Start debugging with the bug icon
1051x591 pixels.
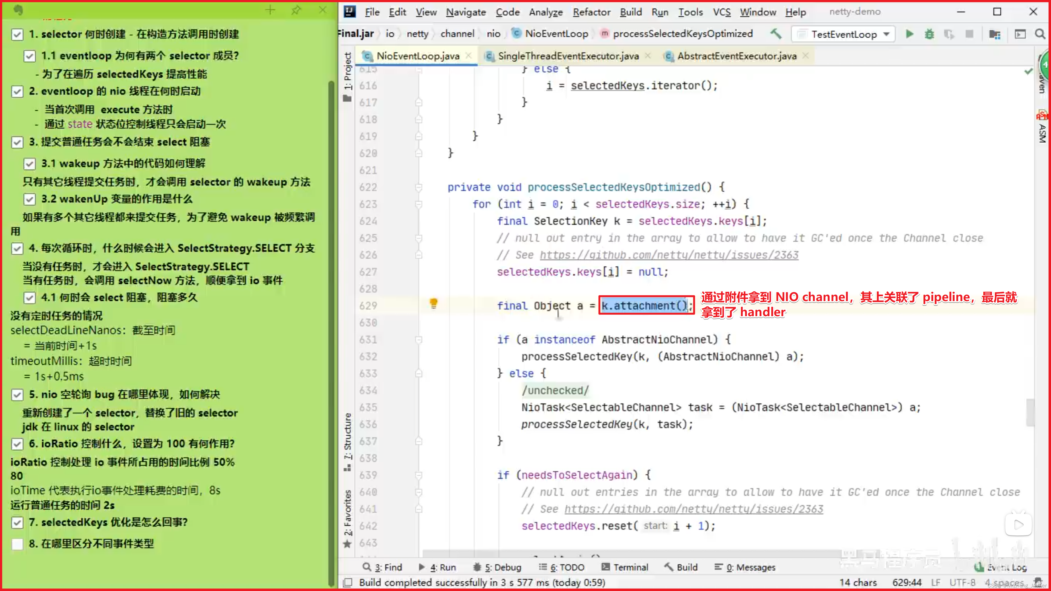[929, 34]
